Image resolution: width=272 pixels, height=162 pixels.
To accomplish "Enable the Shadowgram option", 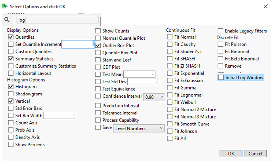I will point(11,94).
